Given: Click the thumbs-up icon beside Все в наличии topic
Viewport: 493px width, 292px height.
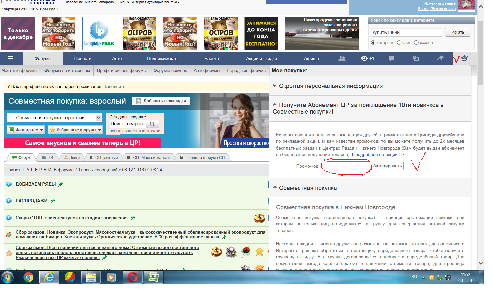Looking at the screenshot, I should pyautogui.click(x=9, y=253).
